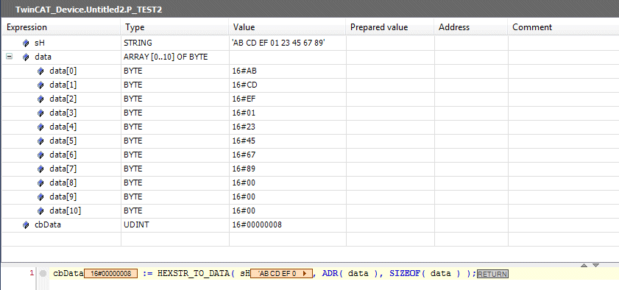Click the Prepared value cell for cbData
Viewport: 619px width, 290px height.
(x=390, y=225)
